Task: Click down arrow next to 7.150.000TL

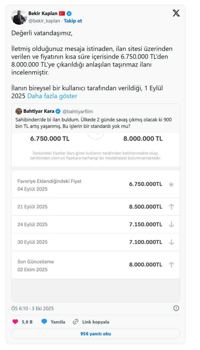Action: click(x=171, y=224)
